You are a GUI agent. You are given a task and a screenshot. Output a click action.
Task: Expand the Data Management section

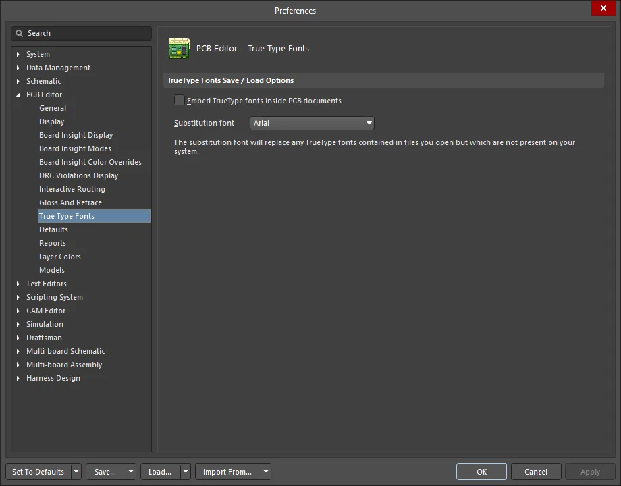point(17,67)
